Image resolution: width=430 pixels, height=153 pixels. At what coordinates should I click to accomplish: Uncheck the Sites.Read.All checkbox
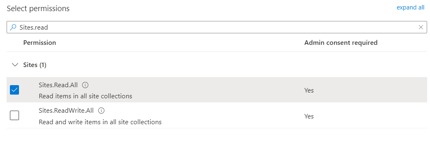click(x=14, y=90)
